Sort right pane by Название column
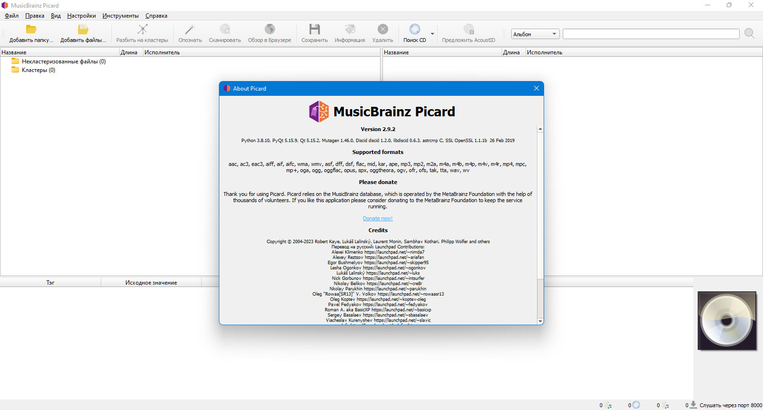Image resolution: width=763 pixels, height=410 pixels. point(442,52)
